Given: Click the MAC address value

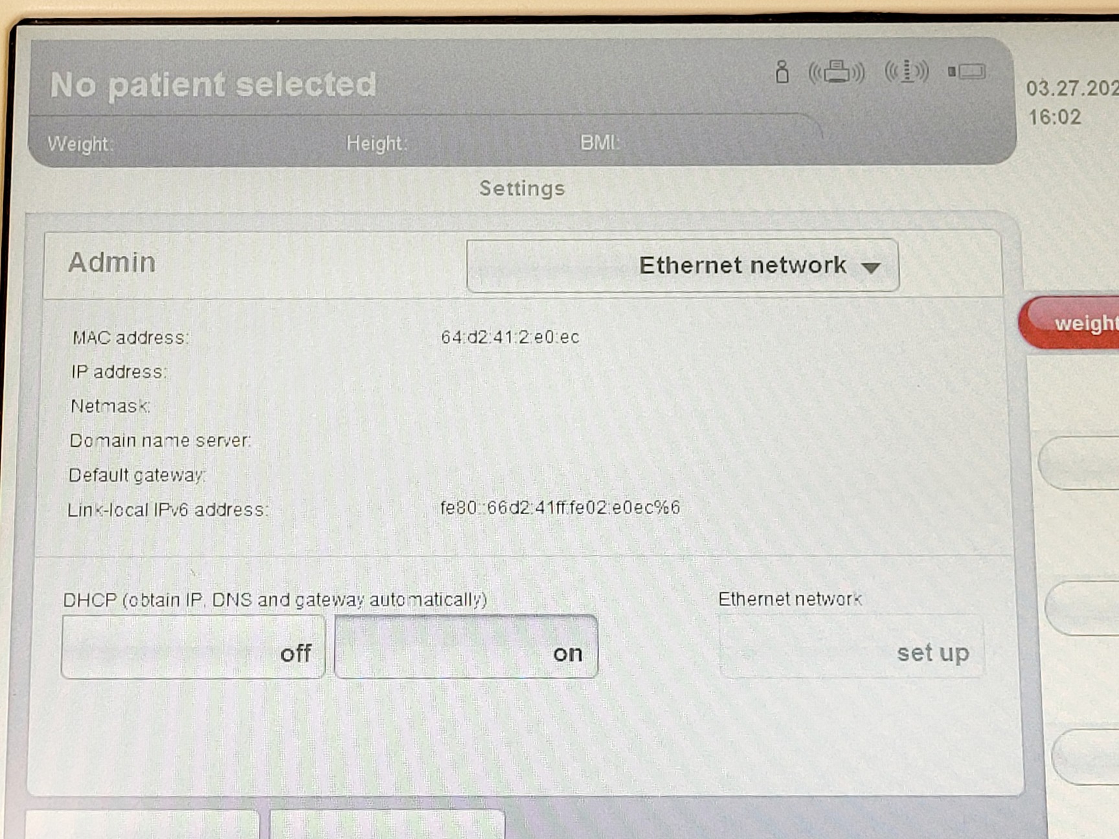Looking at the screenshot, I should click(x=510, y=337).
